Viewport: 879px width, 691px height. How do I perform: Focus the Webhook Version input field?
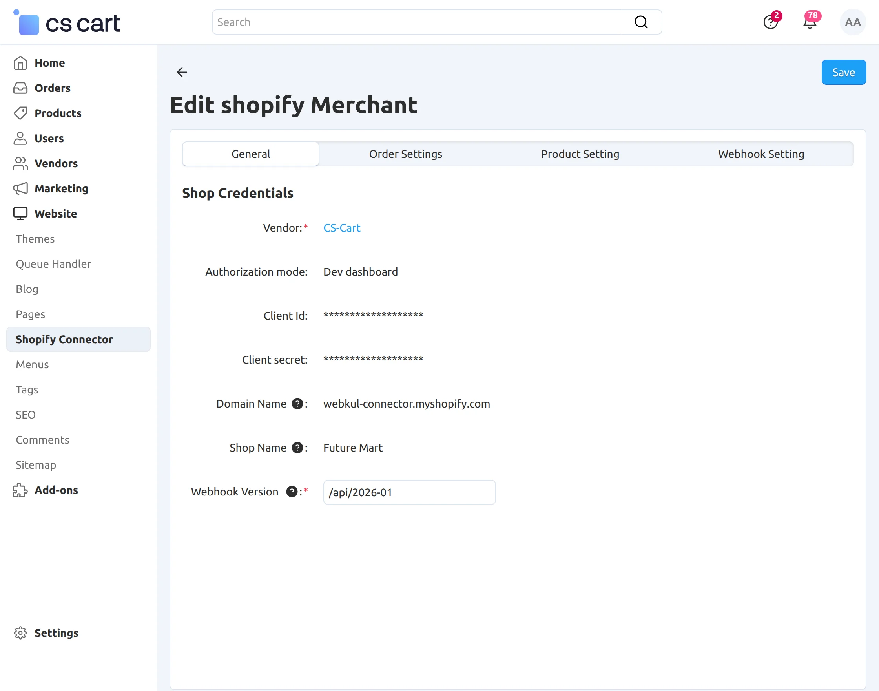coord(409,492)
